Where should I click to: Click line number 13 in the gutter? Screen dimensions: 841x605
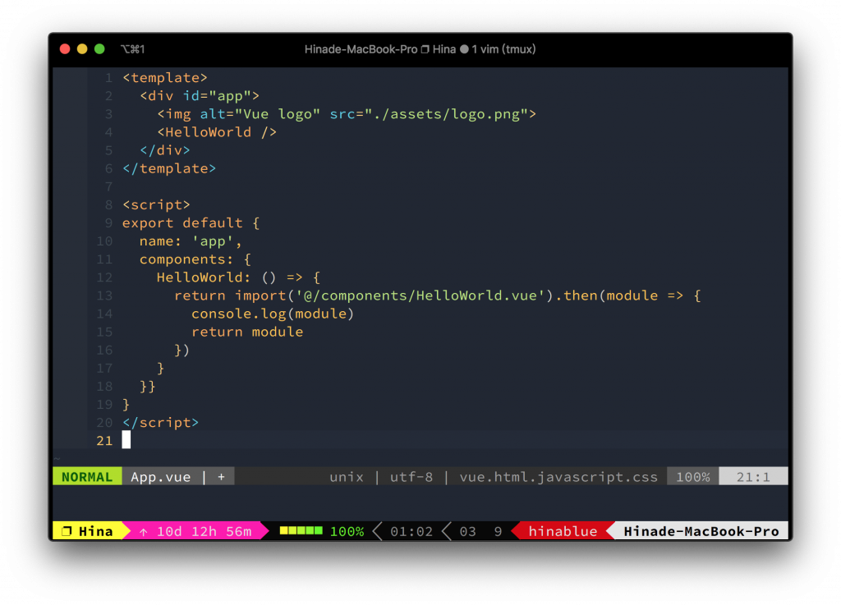point(104,296)
